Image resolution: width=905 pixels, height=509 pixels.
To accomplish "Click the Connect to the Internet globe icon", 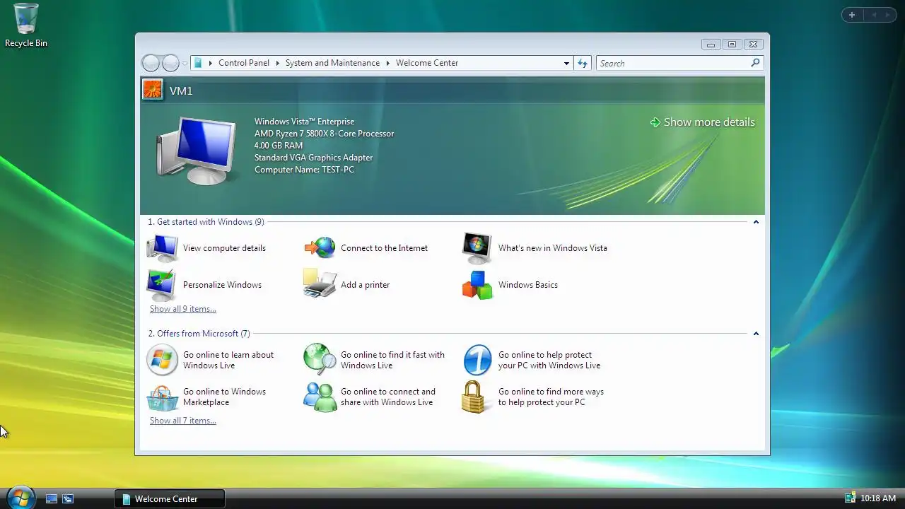I will point(320,248).
